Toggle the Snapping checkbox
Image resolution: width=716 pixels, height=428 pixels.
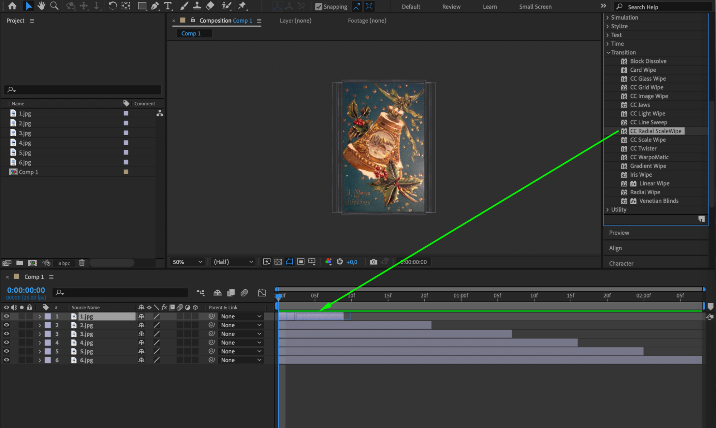click(x=318, y=6)
